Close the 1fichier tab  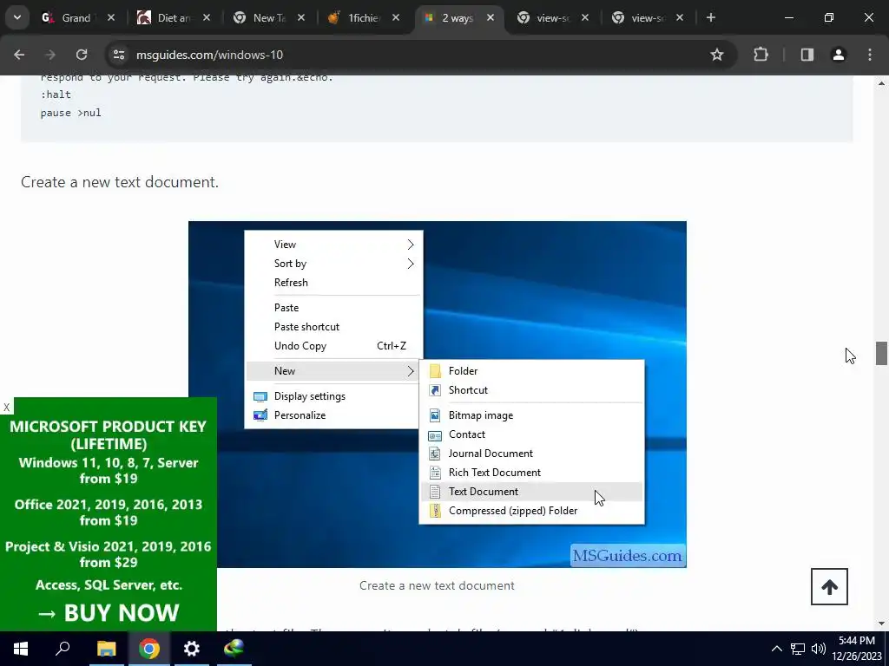pos(396,17)
